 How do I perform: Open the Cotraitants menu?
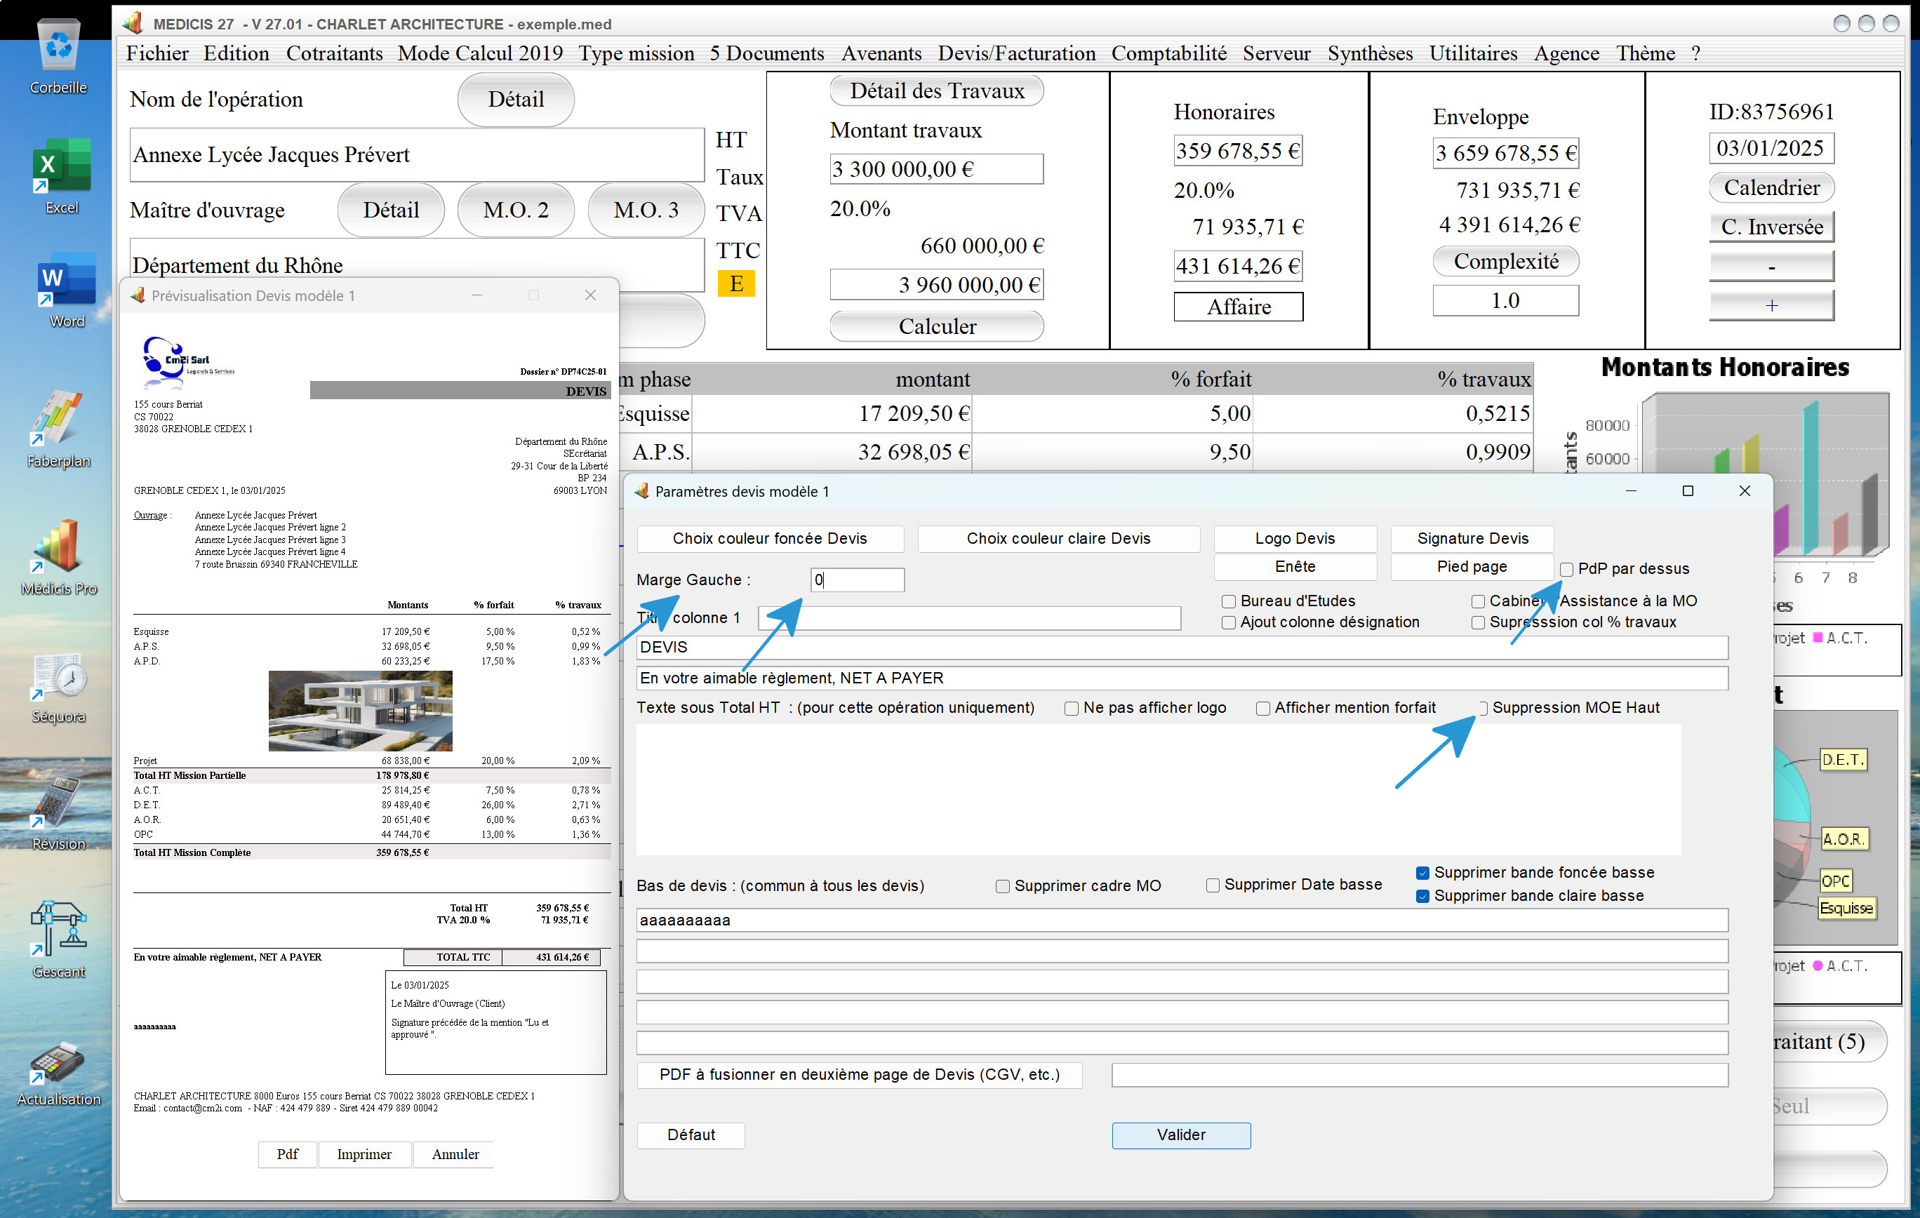tap(334, 53)
